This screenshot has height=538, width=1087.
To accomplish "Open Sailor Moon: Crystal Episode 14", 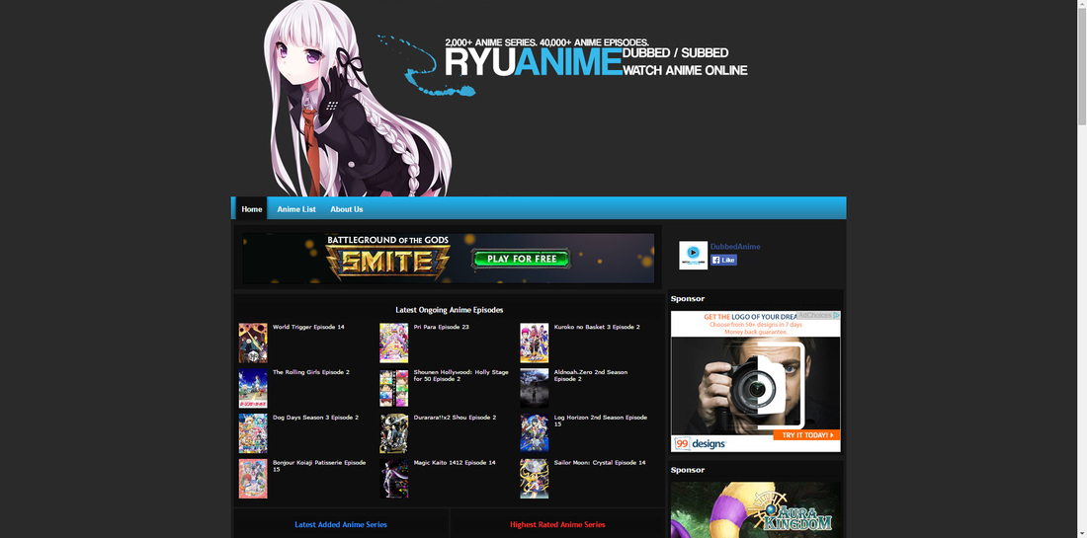I will [x=600, y=463].
